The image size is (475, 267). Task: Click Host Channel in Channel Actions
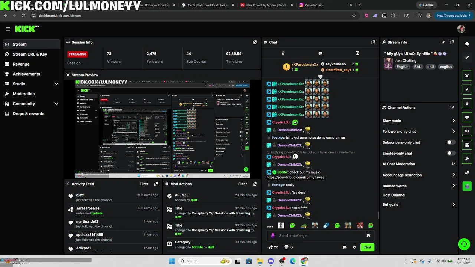(394, 195)
